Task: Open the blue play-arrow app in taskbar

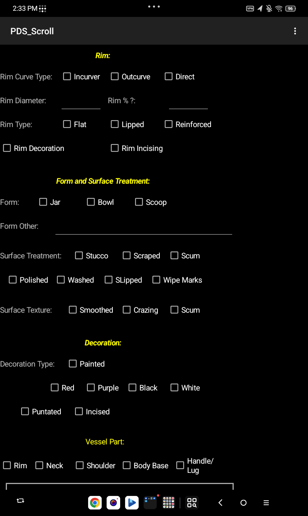Action: click(132, 503)
